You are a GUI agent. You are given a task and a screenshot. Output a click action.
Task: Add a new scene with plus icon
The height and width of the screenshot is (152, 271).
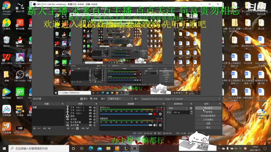click(x=35, y=128)
